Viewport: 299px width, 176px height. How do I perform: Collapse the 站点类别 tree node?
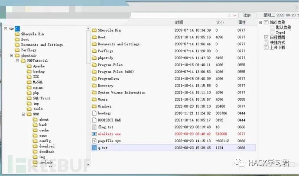260,22
